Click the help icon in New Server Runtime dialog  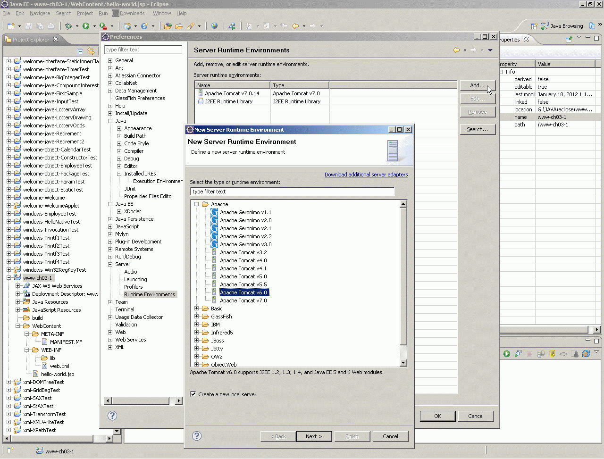click(197, 436)
